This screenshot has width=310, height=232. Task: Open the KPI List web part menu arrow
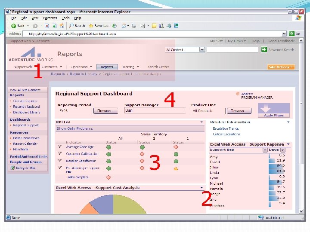[x=201, y=122]
